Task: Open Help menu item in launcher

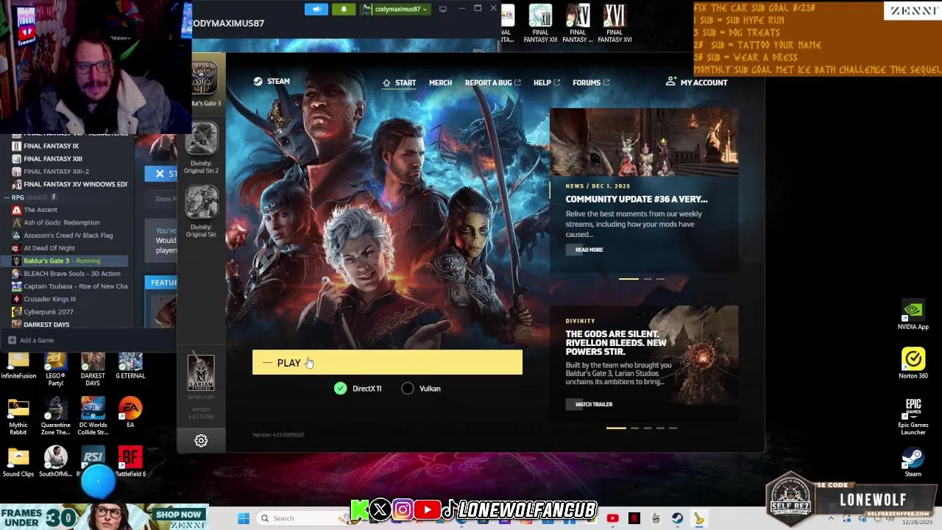Action: pos(547,82)
